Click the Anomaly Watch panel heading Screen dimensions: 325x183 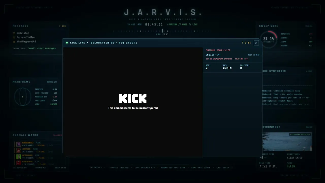25,135
